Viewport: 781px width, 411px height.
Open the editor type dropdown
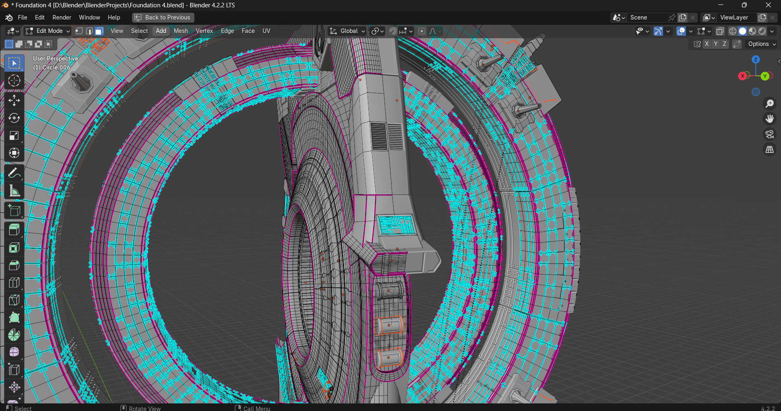(x=13, y=31)
